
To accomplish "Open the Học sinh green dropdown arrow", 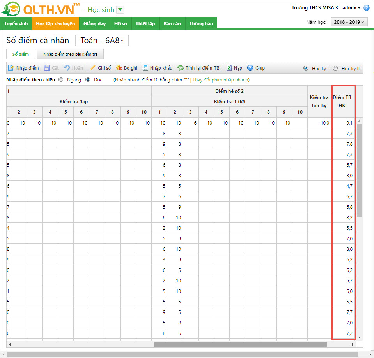I will tap(120, 10).
